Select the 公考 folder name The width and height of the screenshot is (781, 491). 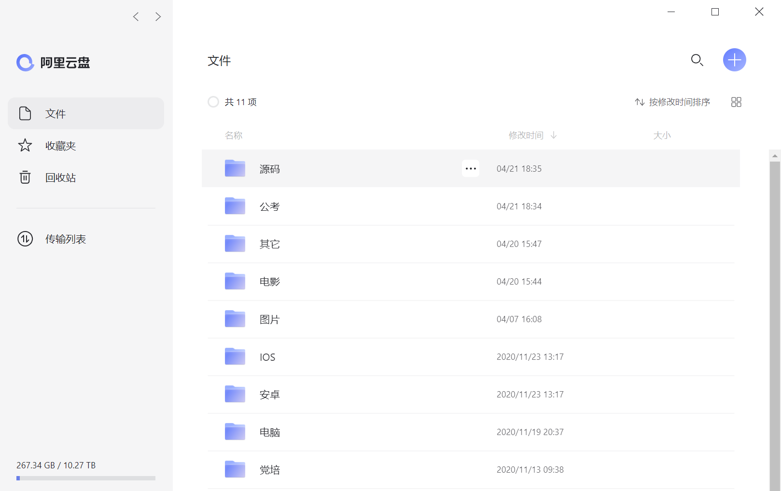(x=270, y=206)
